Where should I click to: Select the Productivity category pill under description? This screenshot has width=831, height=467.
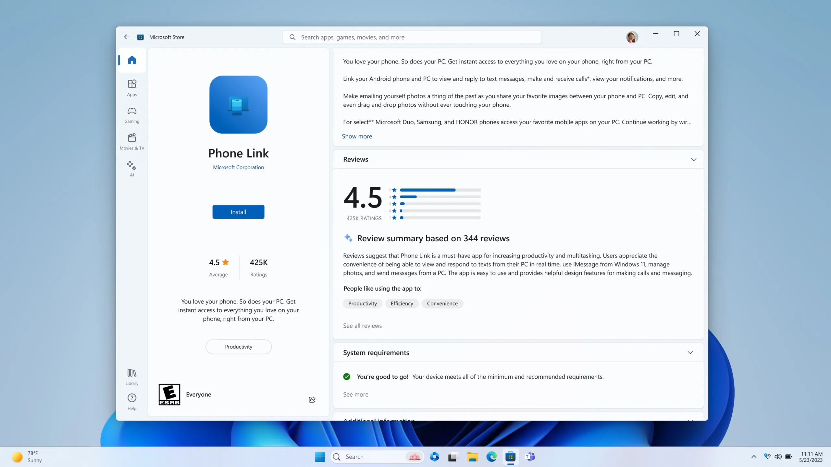pos(238,347)
